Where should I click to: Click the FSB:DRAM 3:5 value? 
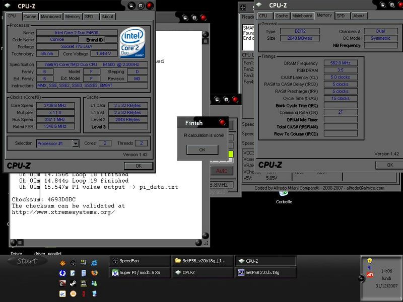point(341,70)
